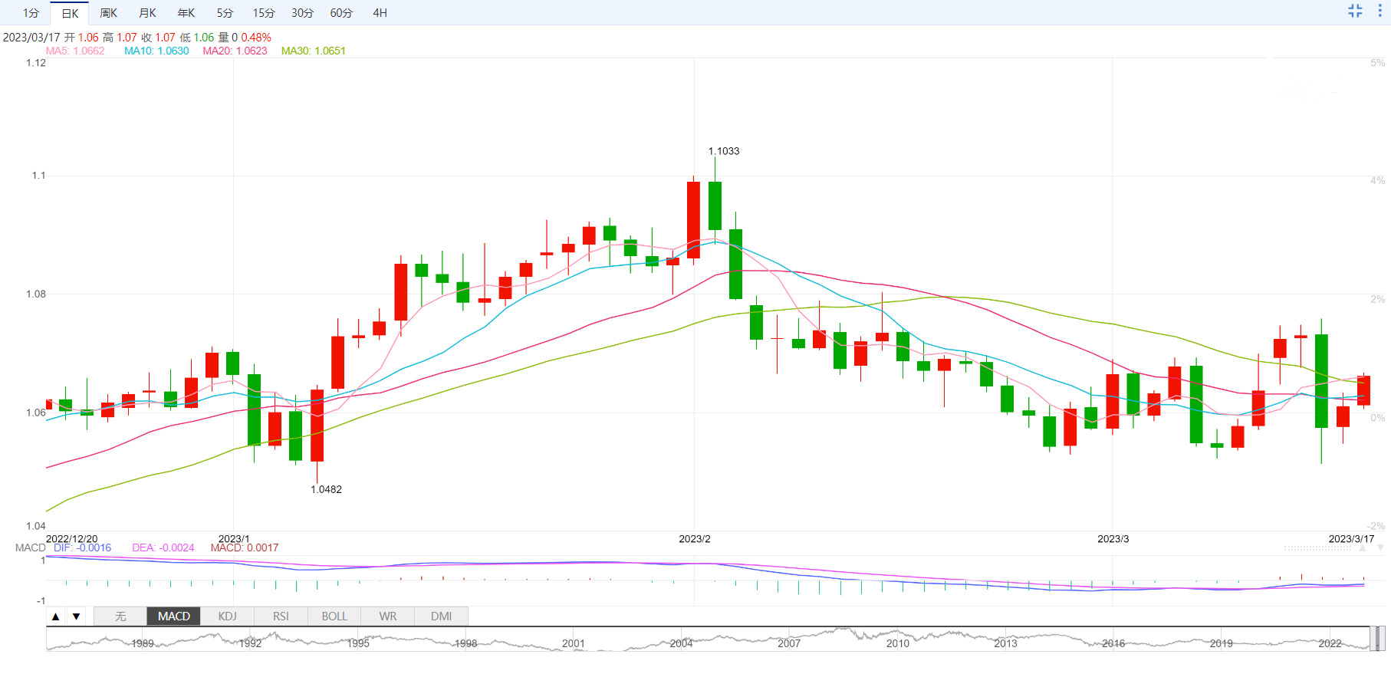Select the 30分 timeframe tab

[302, 13]
